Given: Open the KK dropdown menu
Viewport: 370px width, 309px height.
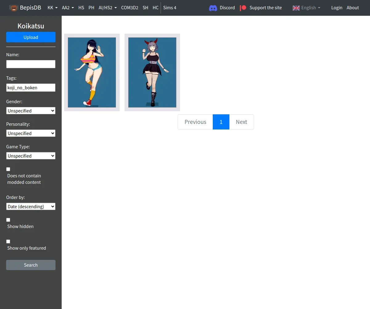Looking at the screenshot, I should tap(53, 8).
